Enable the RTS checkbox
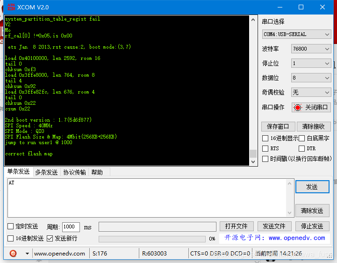Viewport: 337px width, 263px height. coord(265,148)
